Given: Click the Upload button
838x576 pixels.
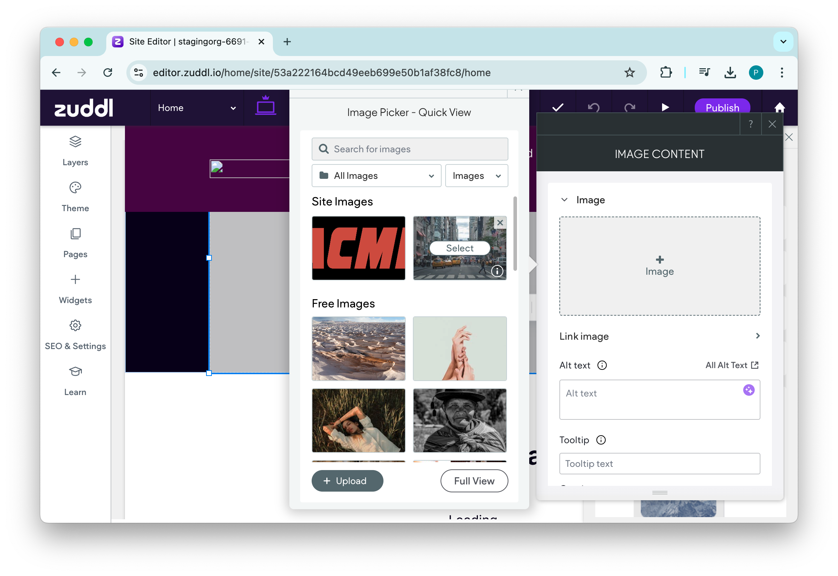Looking at the screenshot, I should 347,481.
